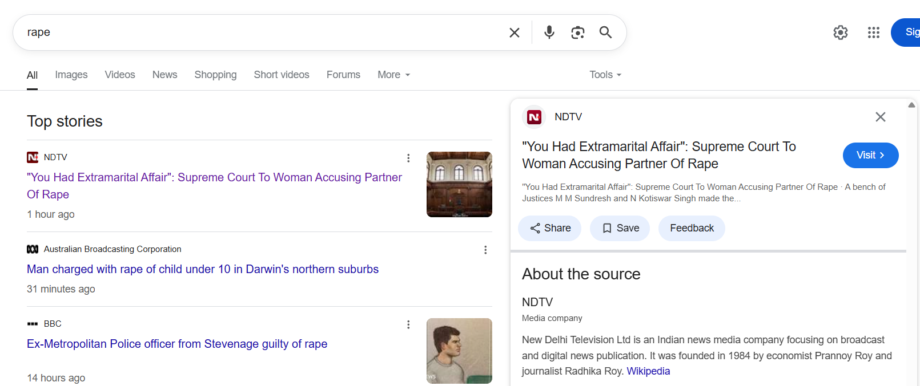Viewport: 920px width, 386px height.
Task: Click the New Delhi Television Ltd description
Action: tap(707, 355)
